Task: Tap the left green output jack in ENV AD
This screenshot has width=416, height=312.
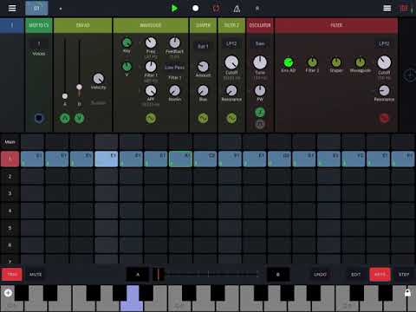Action: pos(65,118)
